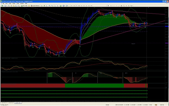Click the Daily Pivot chart label
Screen dimensions: 169x106
tap(133, 27)
